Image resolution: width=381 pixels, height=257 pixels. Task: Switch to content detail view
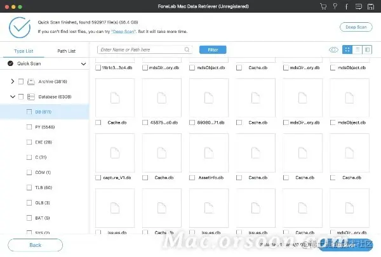(x=367, y=49)
